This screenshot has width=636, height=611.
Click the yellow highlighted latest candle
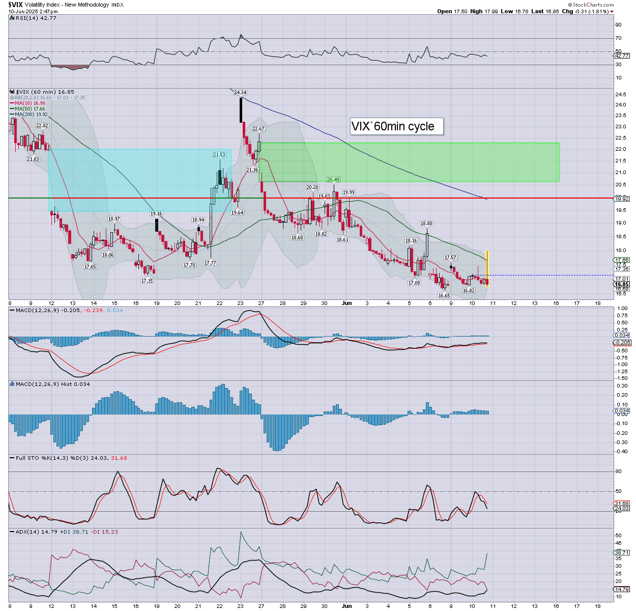488,268
